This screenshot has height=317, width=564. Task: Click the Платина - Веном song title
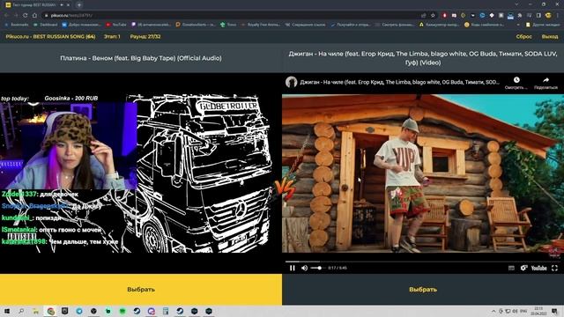tap(141, 58)
